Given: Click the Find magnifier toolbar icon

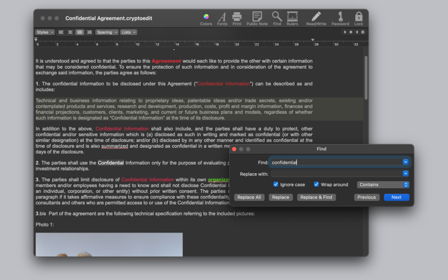Looking at the screenshot, I should pyautogui.click(x=277, y=19).
